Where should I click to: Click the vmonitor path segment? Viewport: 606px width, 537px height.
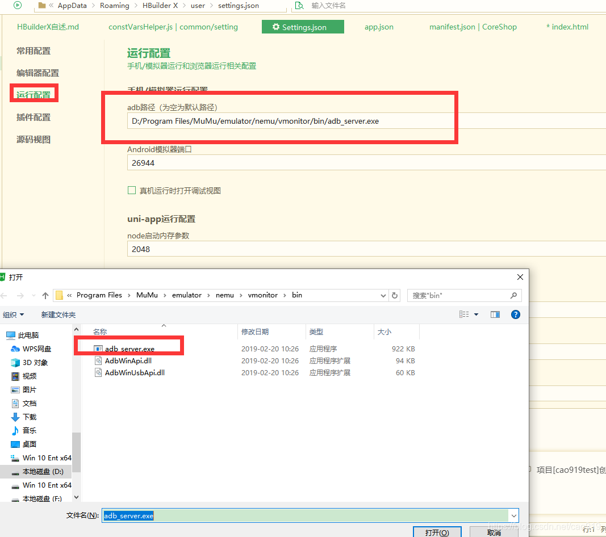pos(263,296)
